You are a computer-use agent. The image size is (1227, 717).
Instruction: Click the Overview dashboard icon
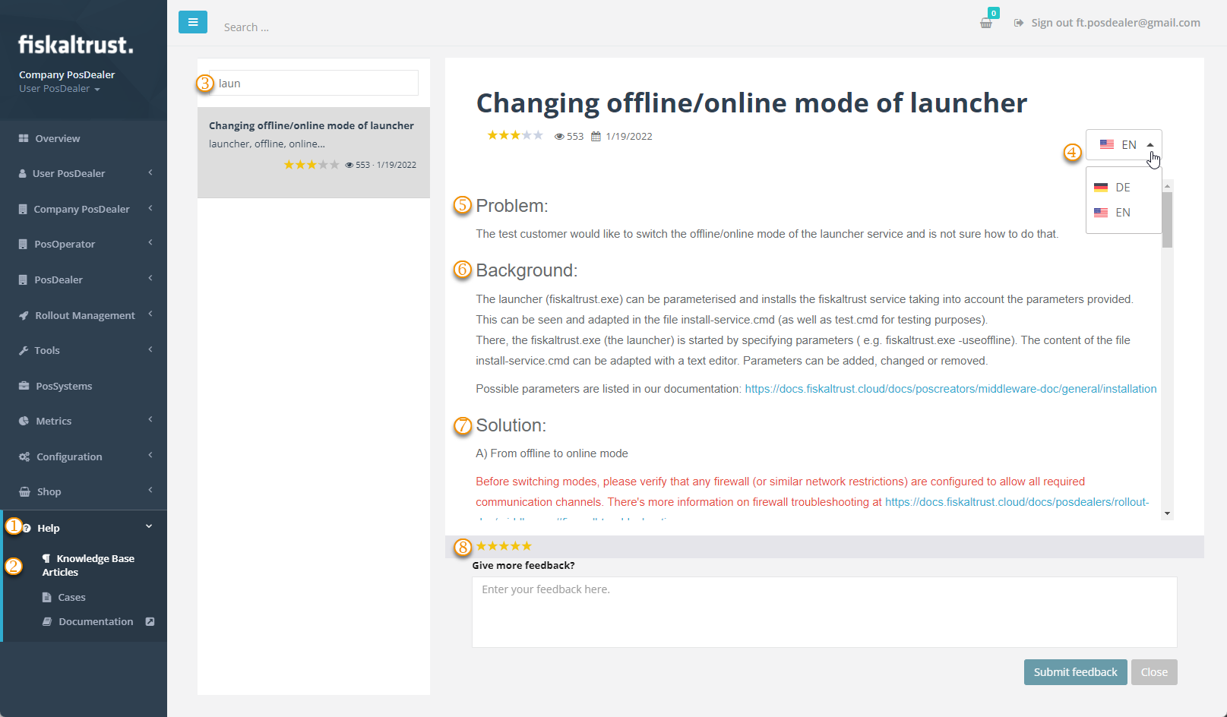click(24, 138)
